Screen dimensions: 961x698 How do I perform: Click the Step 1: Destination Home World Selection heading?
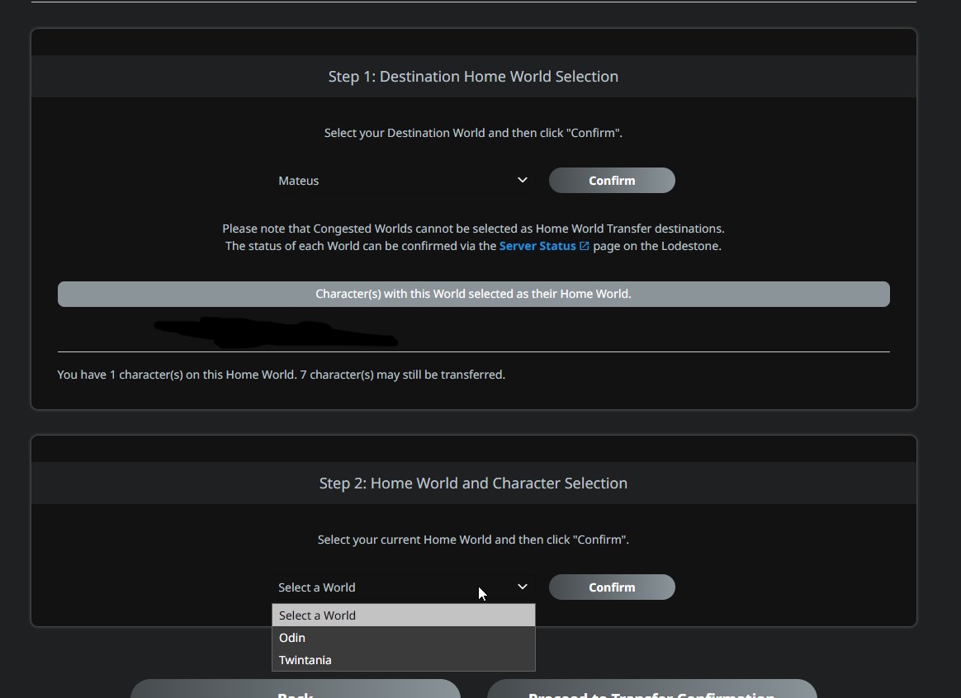coord(473,77)
